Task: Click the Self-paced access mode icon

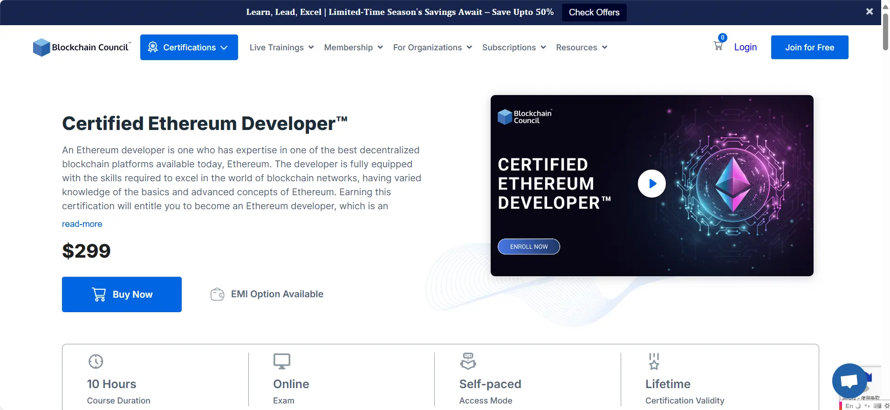Action: pyautogui.click(x=468, y=362)
